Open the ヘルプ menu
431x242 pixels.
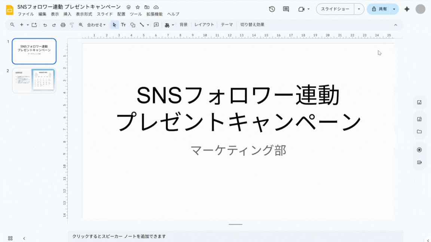click(173, 14)
